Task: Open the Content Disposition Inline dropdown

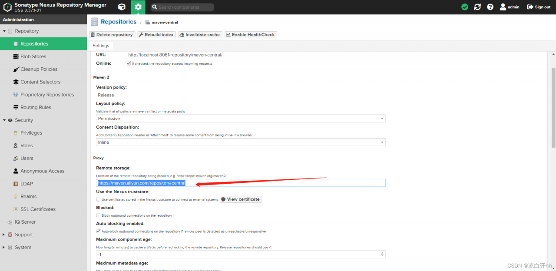Action: 241,142
